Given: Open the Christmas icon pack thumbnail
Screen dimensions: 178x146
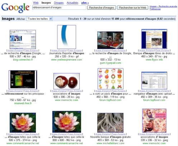Looking at the screenshot, I should [111, 79].
